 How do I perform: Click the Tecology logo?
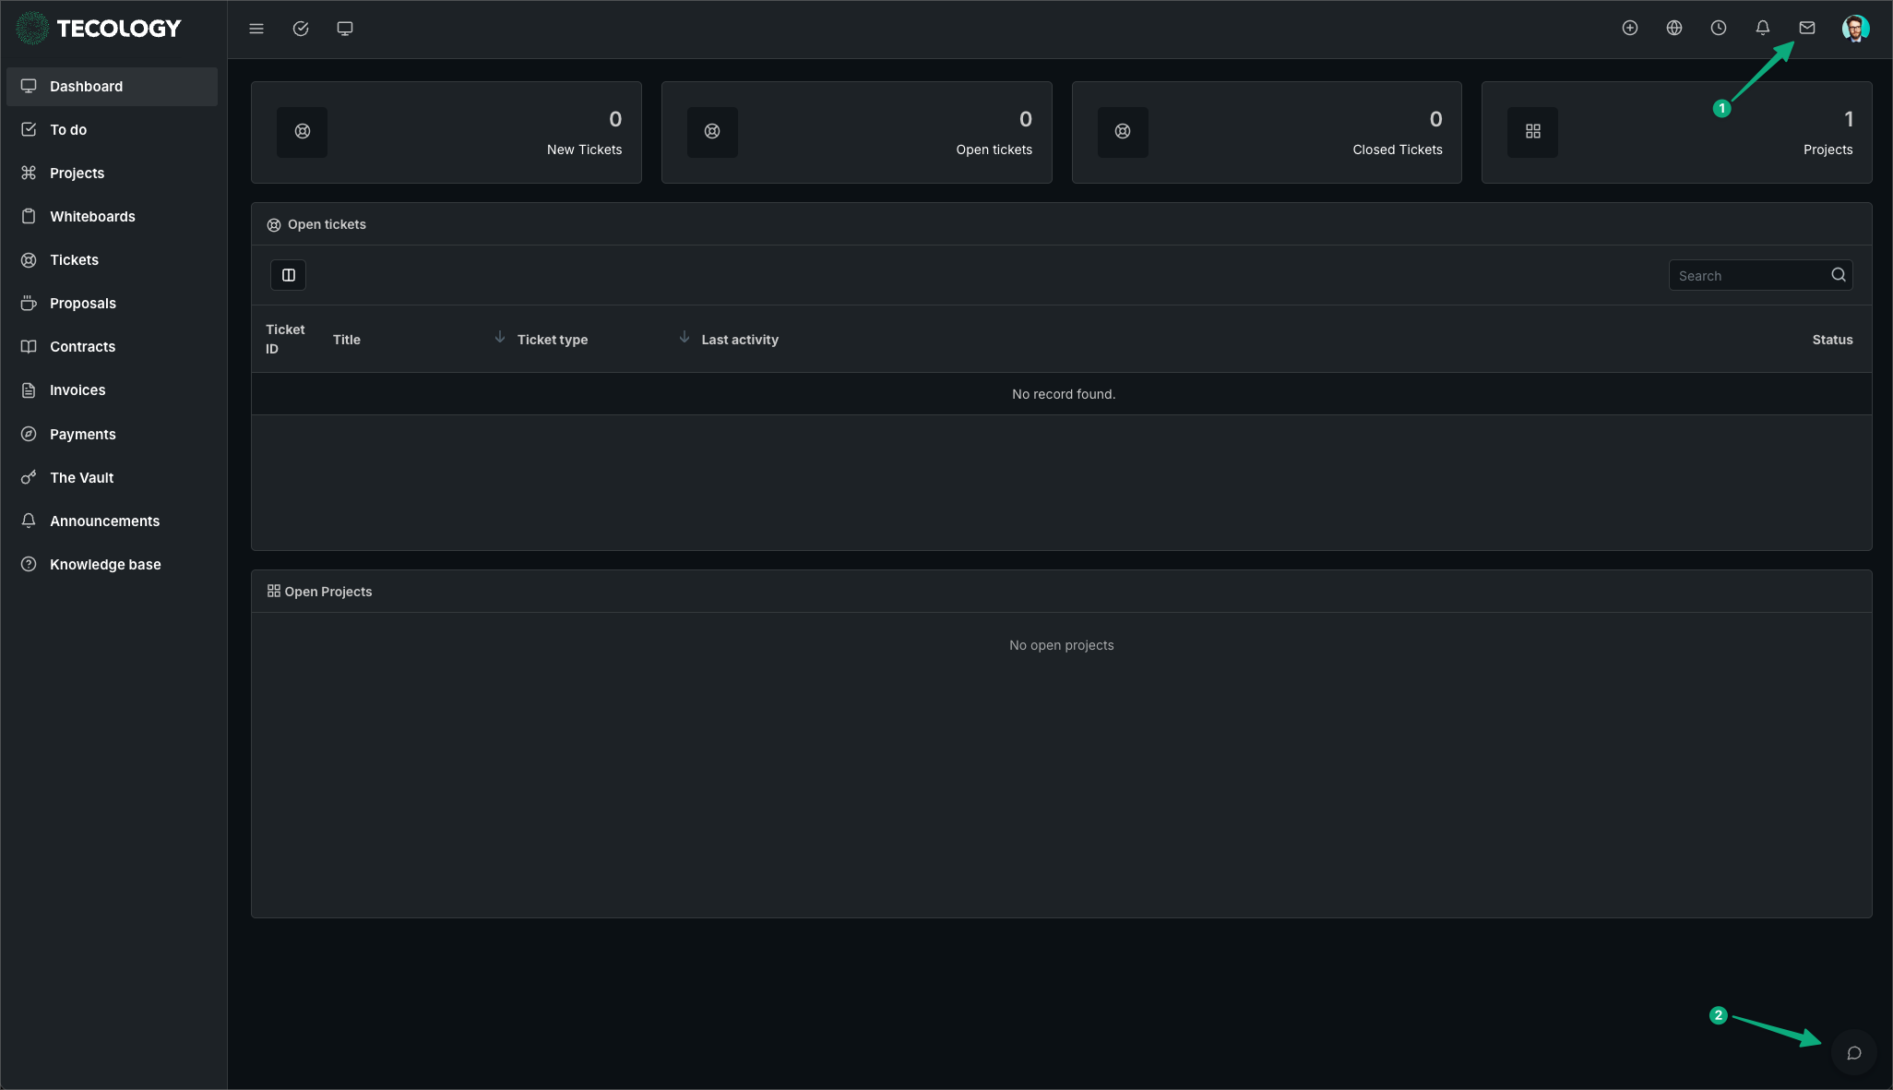coord(100,29)
